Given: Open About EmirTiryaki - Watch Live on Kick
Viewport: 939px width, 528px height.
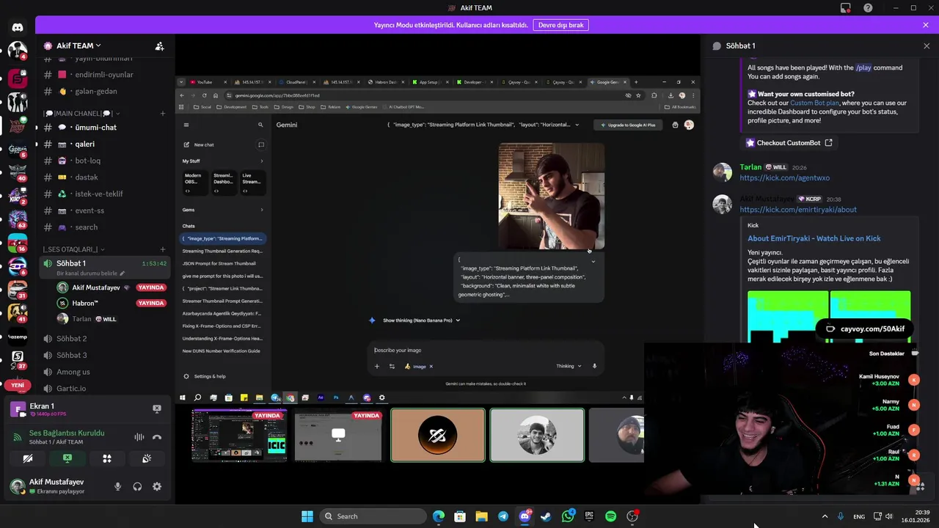Looking at the screenshot, I should 814,238.
